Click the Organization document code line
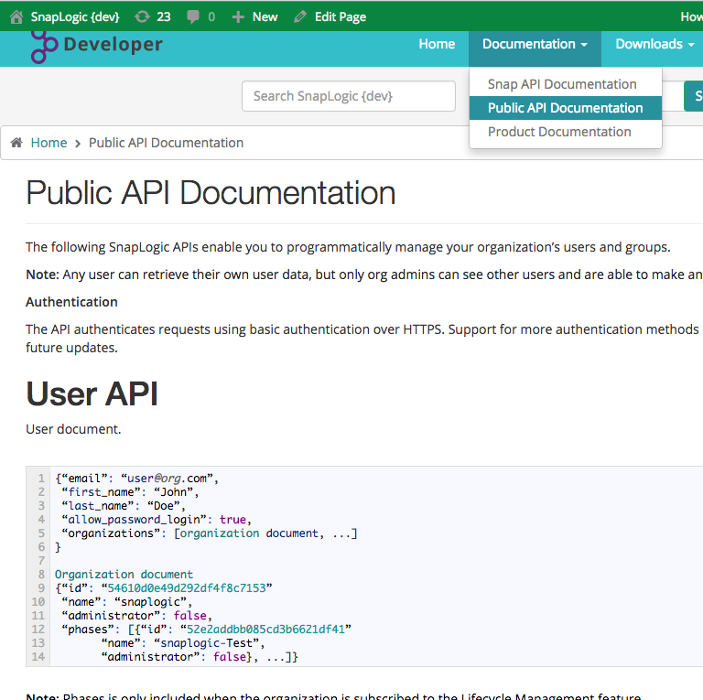 124,574
